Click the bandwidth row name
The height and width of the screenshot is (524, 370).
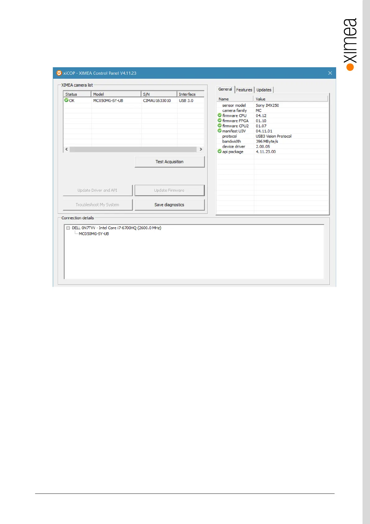231,141
